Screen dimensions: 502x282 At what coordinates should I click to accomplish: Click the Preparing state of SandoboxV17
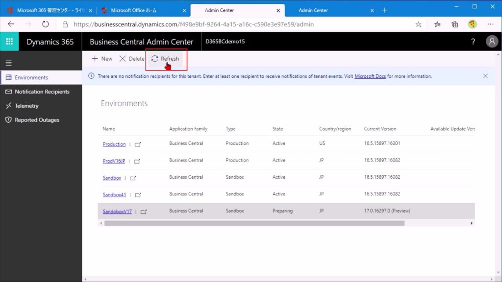tap(282, 211)
